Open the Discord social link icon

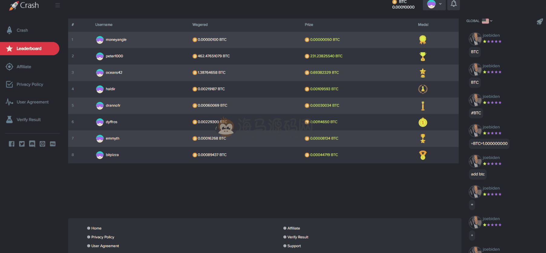pyautogui.click(x=32, y=144)
